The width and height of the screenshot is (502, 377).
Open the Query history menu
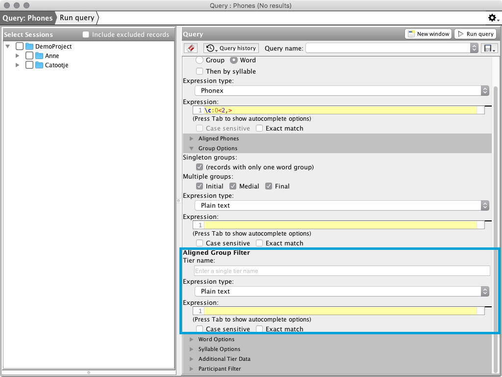[x=231, y=48]
